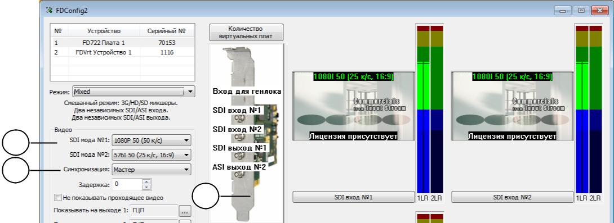Click the Задержка value field

coord(127,184)
